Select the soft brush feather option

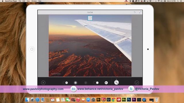pyautogui.click(x=75, y=83)
